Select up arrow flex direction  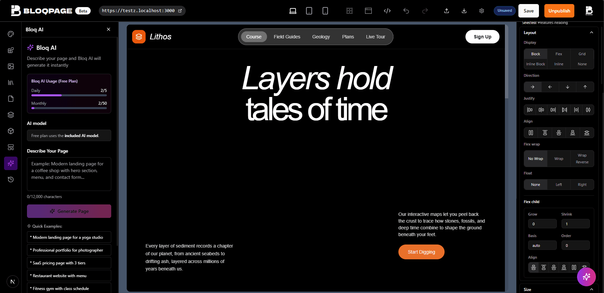[585, 87]
